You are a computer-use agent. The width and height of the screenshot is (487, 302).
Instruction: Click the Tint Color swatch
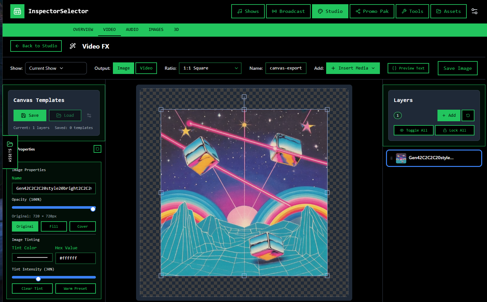point(32,258)
